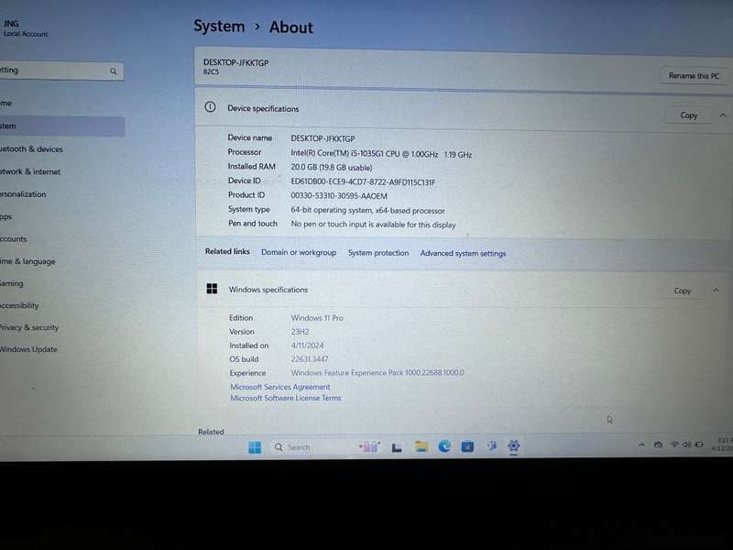Click the Settings gear in taskbar
This screenshot has width=733, height=550.
click(x=513, y=445)
